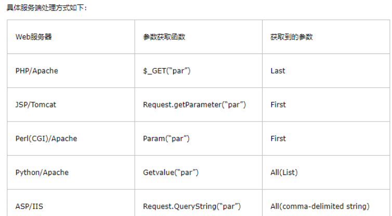Screen dimensions: 392x216
Task: Click the Param("par") function cell
Action: 166,139
